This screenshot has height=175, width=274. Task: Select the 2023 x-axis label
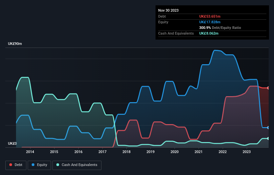(x=247, y=152)
